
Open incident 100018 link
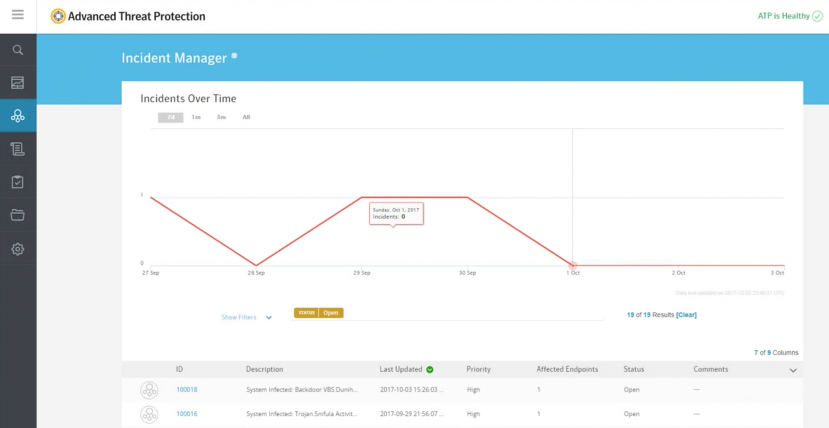(x=187, y=389)
